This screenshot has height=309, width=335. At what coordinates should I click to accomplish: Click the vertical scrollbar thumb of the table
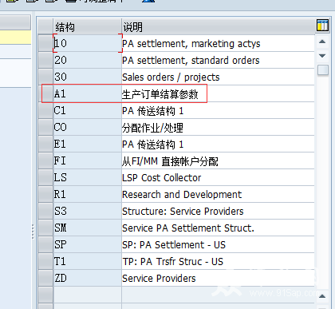click(323, 70)
